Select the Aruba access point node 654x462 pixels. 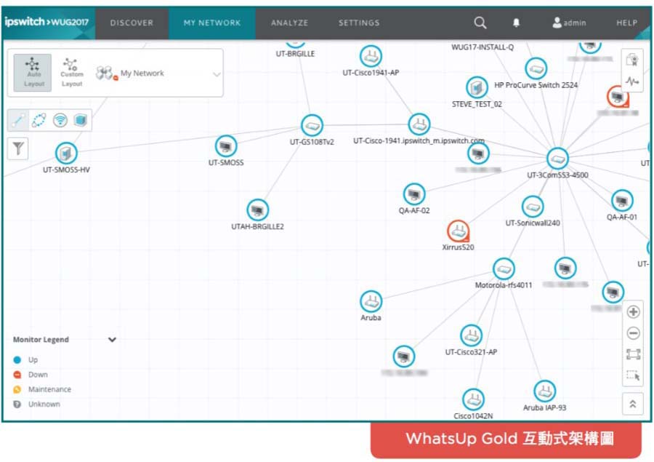point(371,301)
